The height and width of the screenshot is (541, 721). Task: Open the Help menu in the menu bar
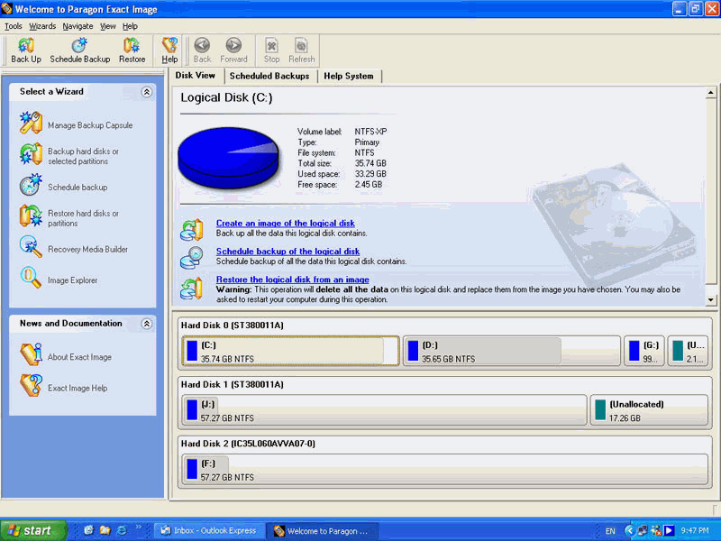click(130, 26)
